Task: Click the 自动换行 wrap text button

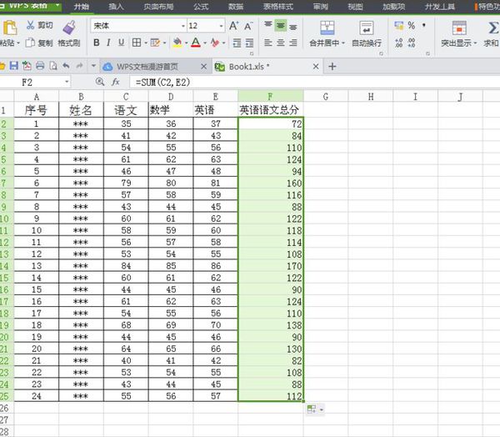Action: click(367, 34)
